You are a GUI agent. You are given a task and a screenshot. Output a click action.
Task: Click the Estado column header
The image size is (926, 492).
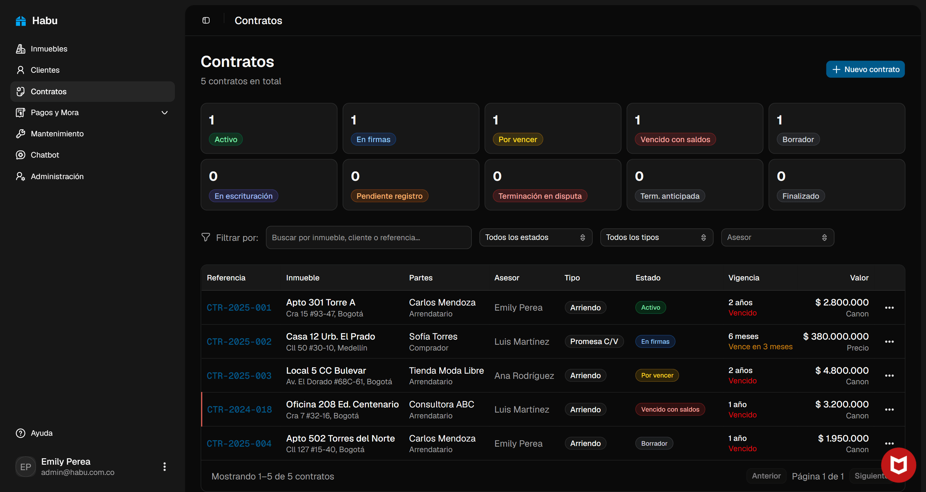648,278
